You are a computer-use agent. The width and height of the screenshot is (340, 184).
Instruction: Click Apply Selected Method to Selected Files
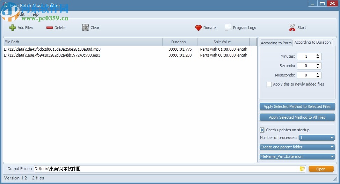297,106
